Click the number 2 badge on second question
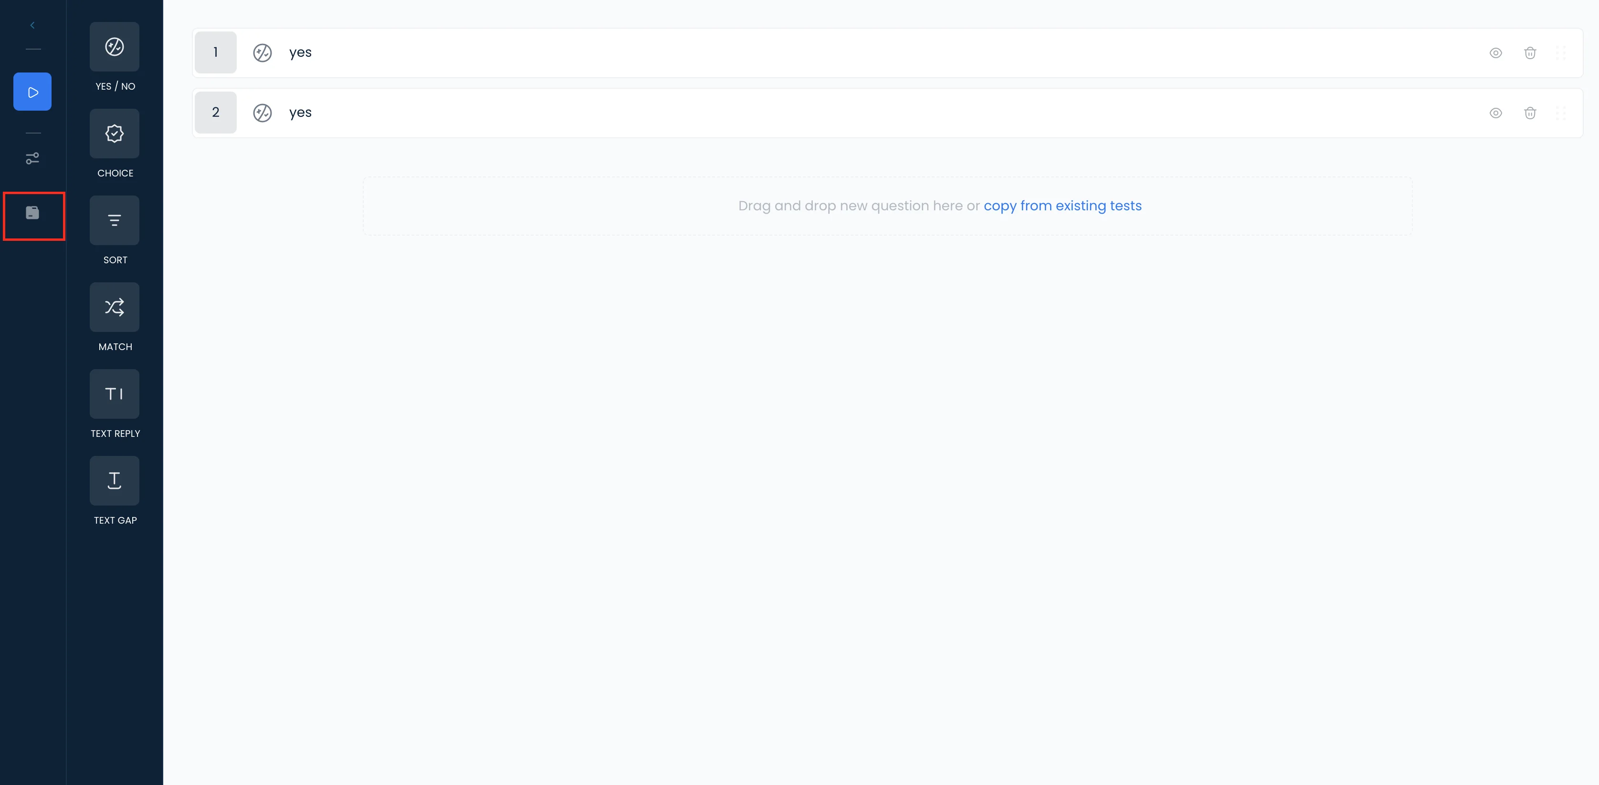This screenshot has width=1599, height=785. coord(215,113)
